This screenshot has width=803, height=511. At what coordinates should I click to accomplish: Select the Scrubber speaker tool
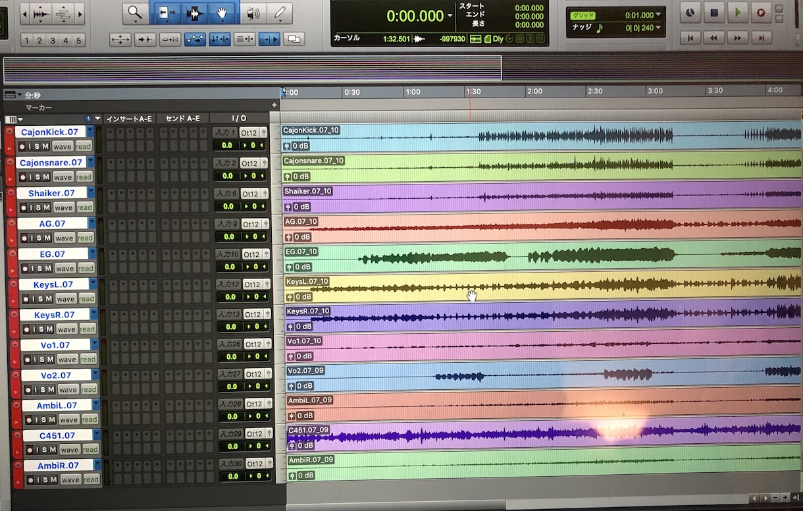[253, 13]
